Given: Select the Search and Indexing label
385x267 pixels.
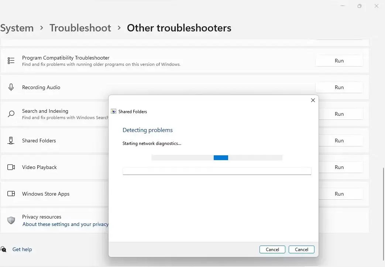Looking at the screenshot, I should 45,111.
